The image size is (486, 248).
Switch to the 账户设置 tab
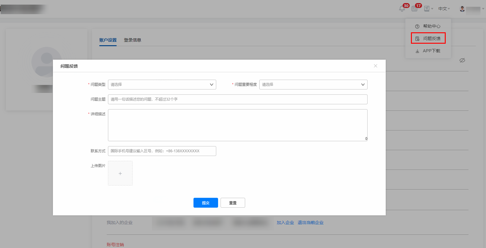pos(108,40)
